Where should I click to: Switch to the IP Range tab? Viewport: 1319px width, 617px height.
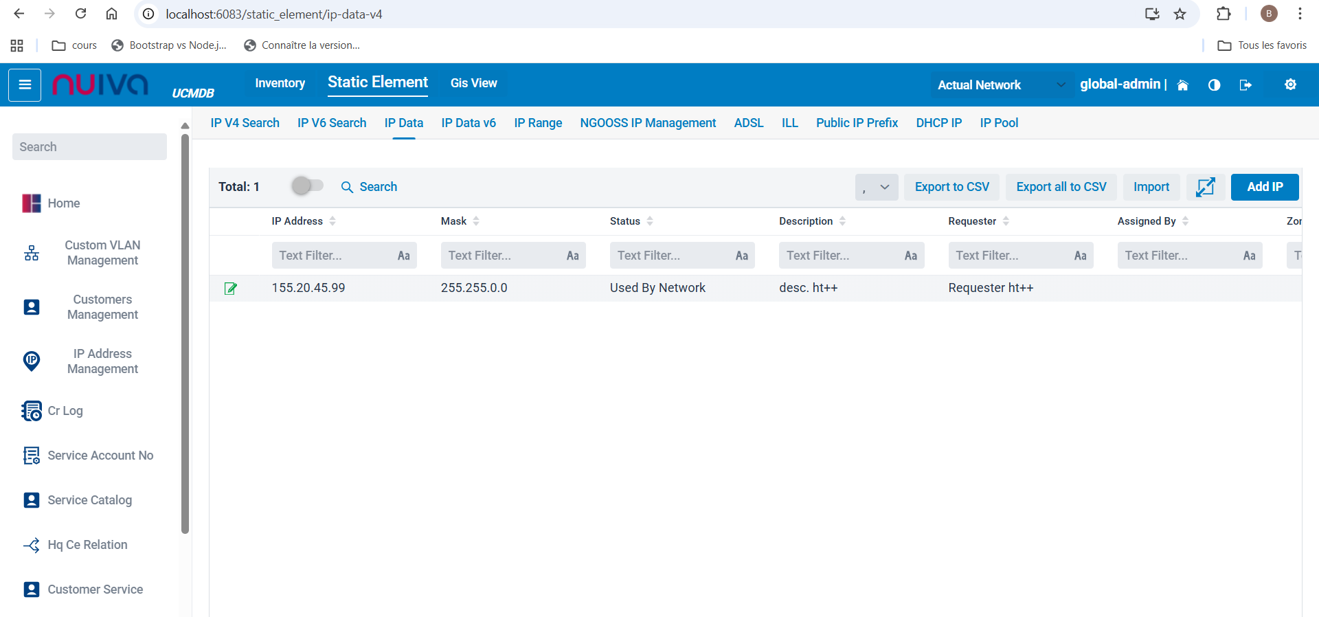(x=537, y=123)
